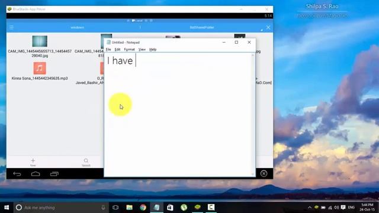This screenshot has width=379, height=213.
Task: Open the hamburger menu in the file manager
Action: coord(11,27)
